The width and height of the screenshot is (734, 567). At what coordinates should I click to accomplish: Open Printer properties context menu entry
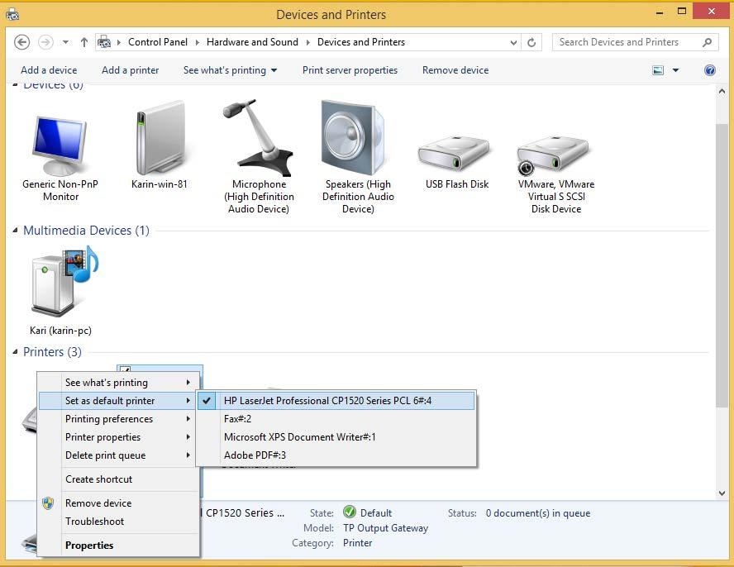(x=119, y=437)
